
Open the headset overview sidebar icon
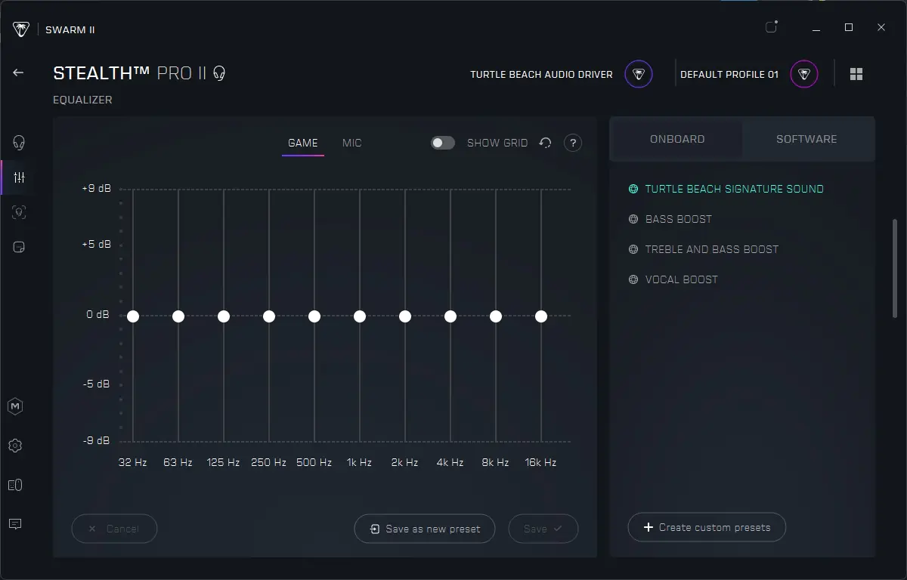19,143
